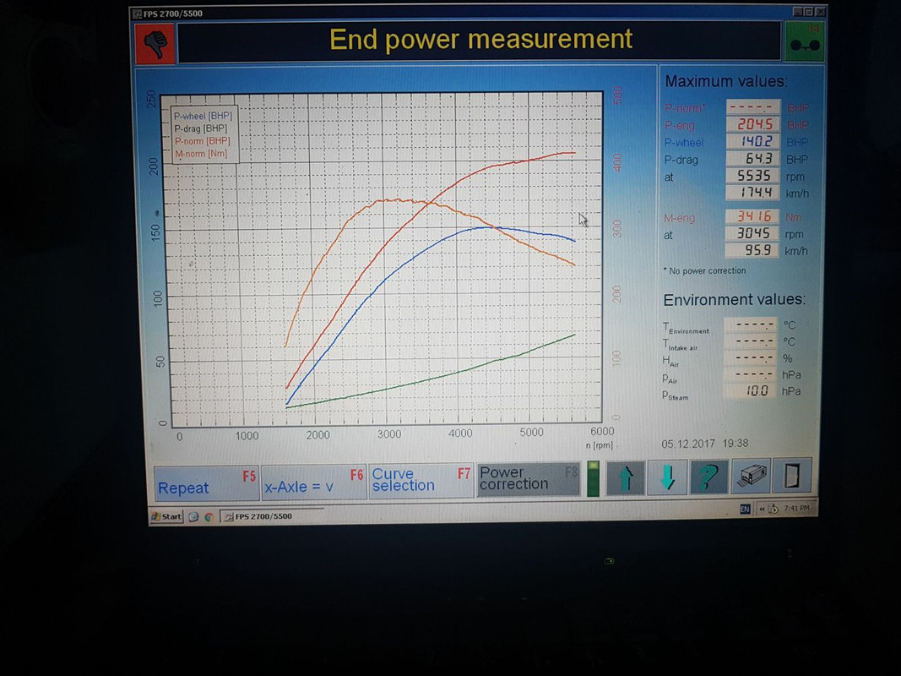The width and height of the screenshot is (901, 676).
Task: Open Chrome quick launch icon
Action: tap(209, 517)
